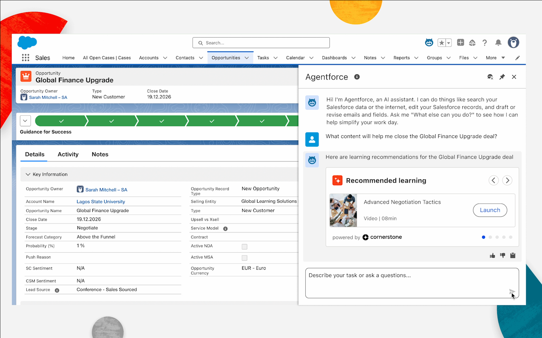This screenshot has width=542, height=338.
Task: Click the opportunity crown icon
Action: (26, 76)
